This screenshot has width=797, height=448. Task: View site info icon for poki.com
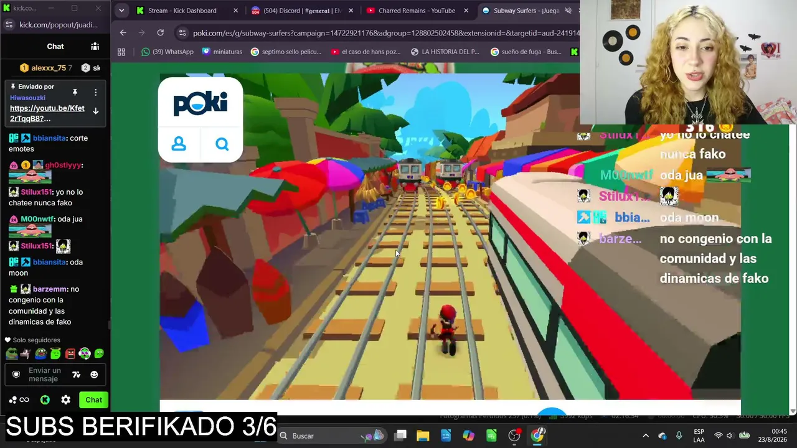(x=182, y=33)
